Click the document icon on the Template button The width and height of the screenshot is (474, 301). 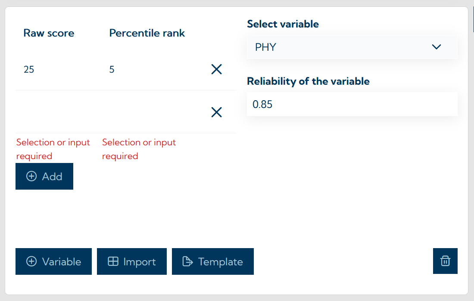pos(187,261)
